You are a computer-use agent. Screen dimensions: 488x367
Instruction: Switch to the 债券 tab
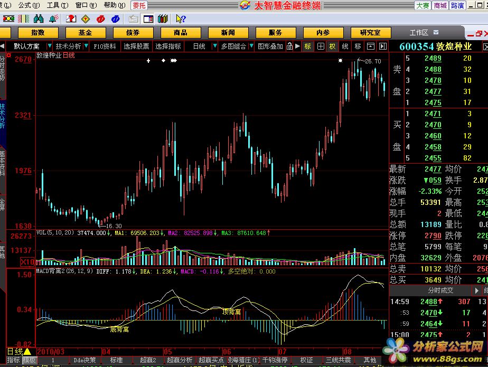tap(133, 33)
